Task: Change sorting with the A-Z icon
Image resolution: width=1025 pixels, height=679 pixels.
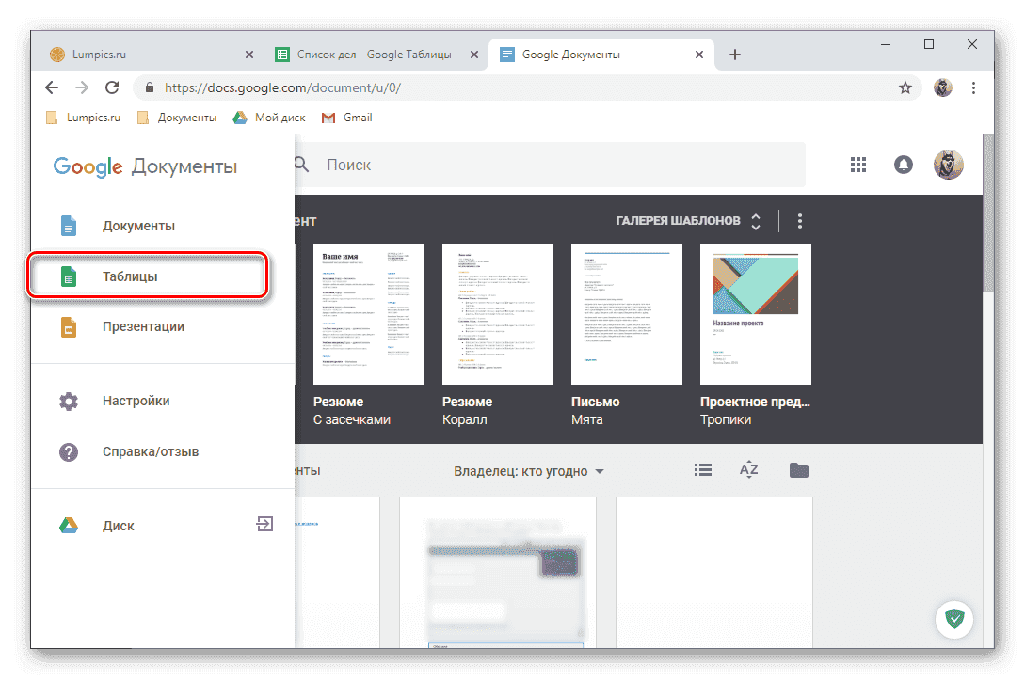Action: pos(749,469)
